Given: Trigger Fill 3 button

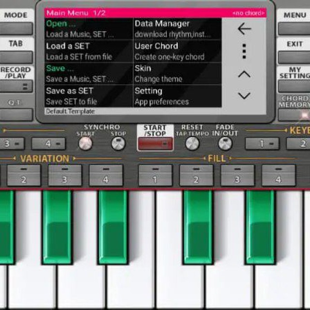Looking at the screenshot, I should point(237,175).
